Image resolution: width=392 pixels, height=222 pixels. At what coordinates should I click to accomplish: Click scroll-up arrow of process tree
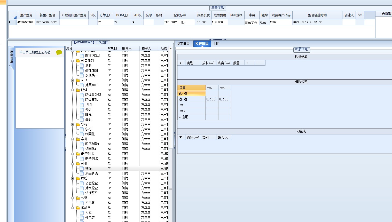(x=170, y=48)
